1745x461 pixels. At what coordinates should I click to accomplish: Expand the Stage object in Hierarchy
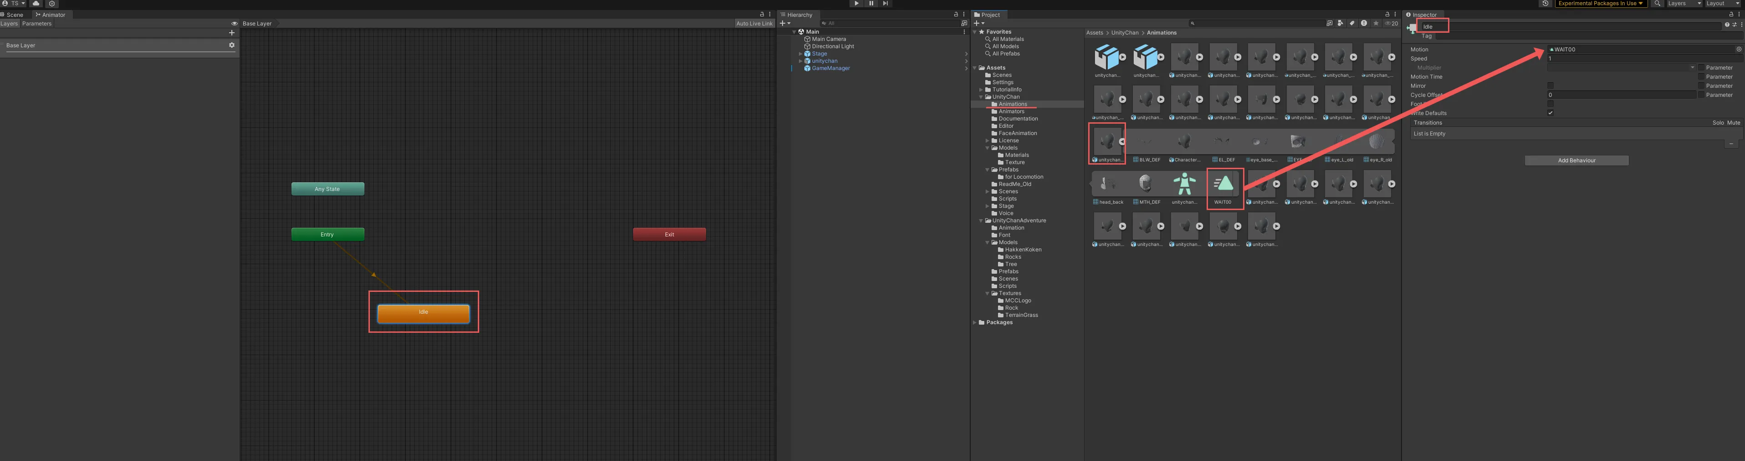(800, 54)
